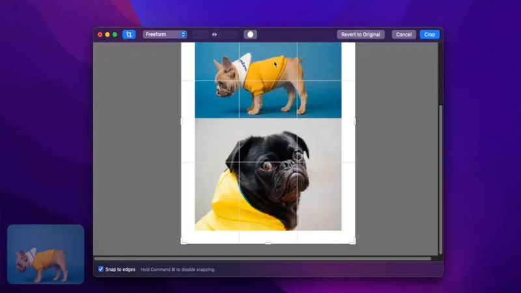Disable the Snap to edges checkbox
This screenshot has height=293, width=521.
tap(101, 269)
